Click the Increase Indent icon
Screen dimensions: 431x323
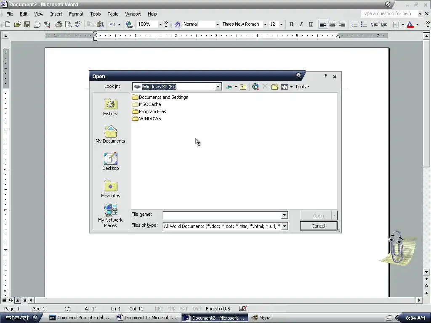coord(384,24)
